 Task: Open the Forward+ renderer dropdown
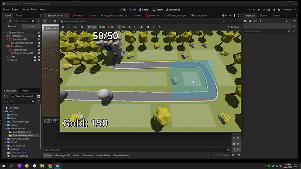click(290, 10)
